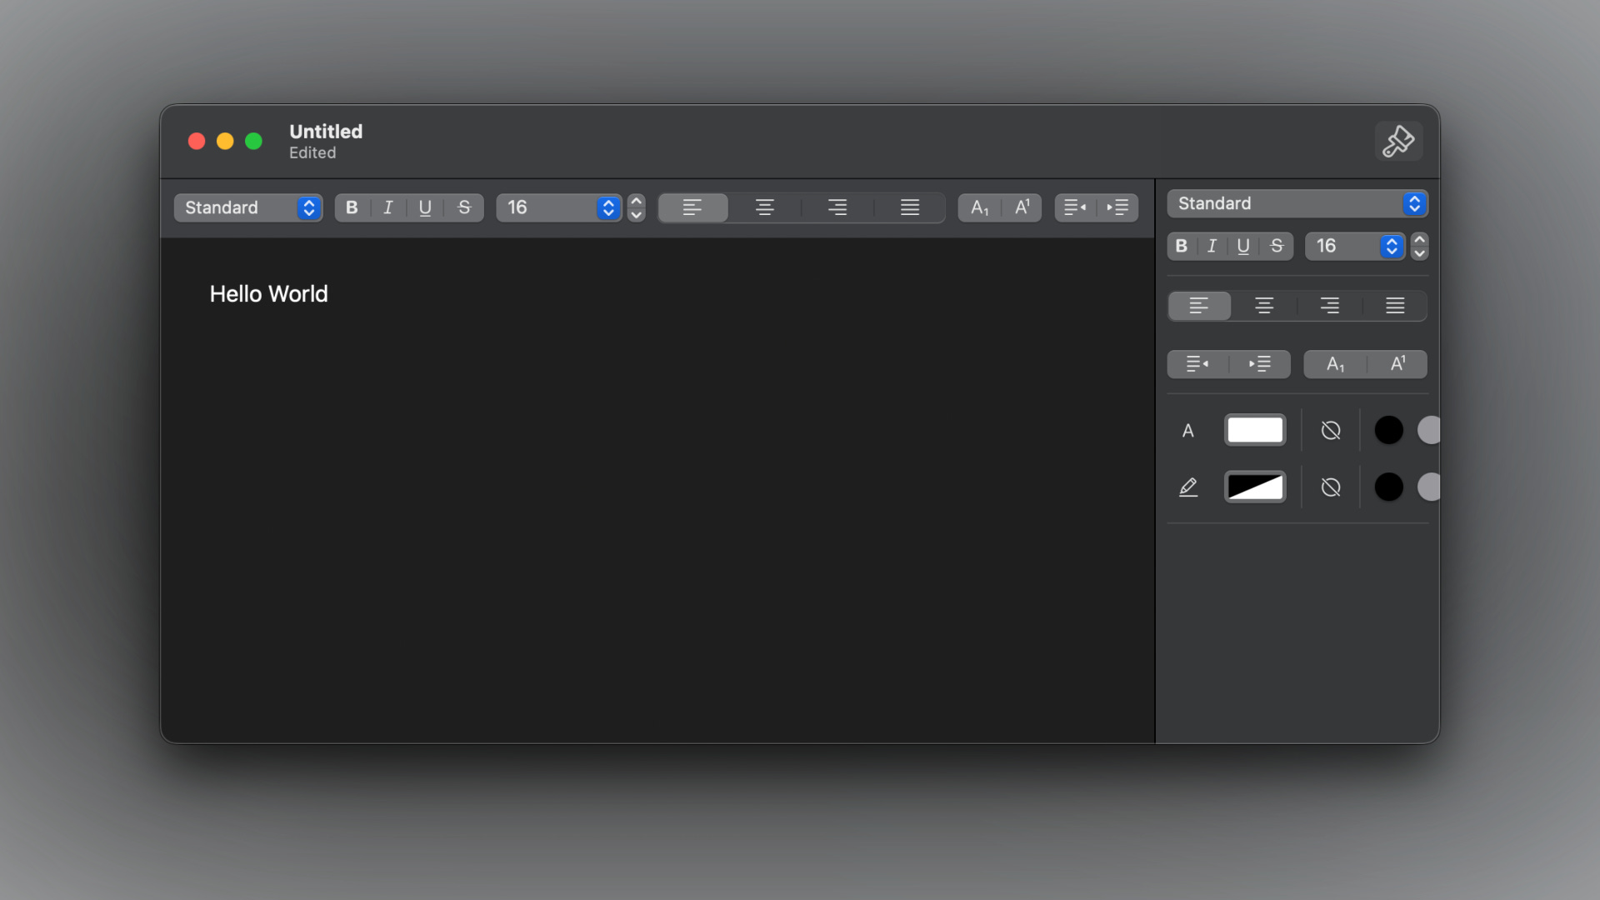The height and width of the screenshot is (900, 1600).
Task: Apply superscript in the sidebar panel
Action: click(1397, 364)
